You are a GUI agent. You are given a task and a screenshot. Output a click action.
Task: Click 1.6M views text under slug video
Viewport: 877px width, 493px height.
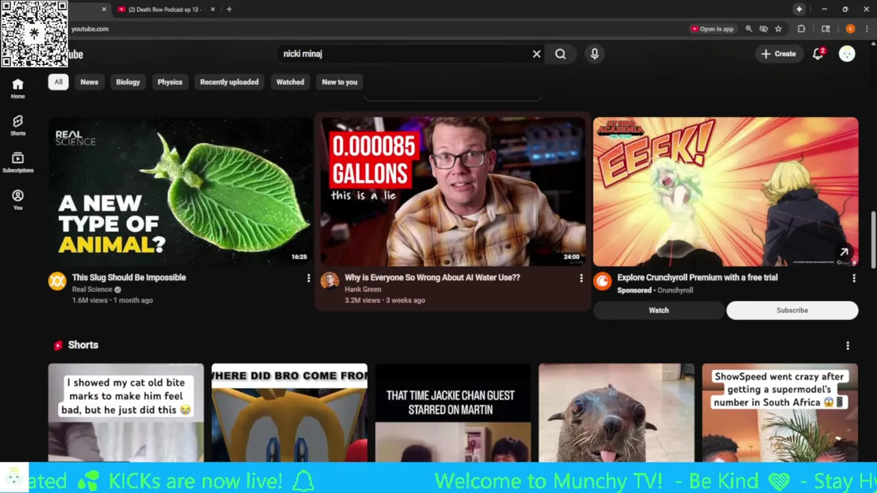(90, 301)
